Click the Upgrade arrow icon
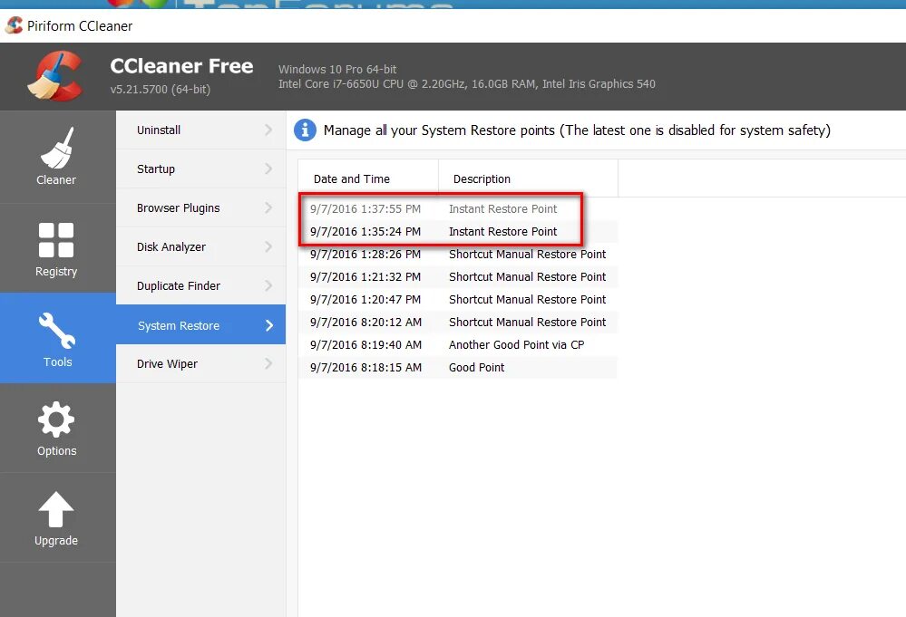 [56, 509]
